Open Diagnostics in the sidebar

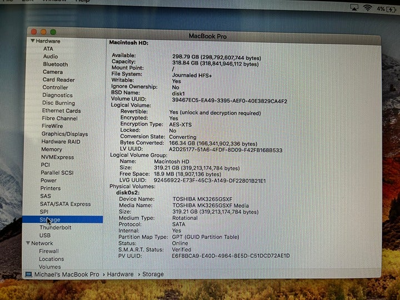(57, 95)
